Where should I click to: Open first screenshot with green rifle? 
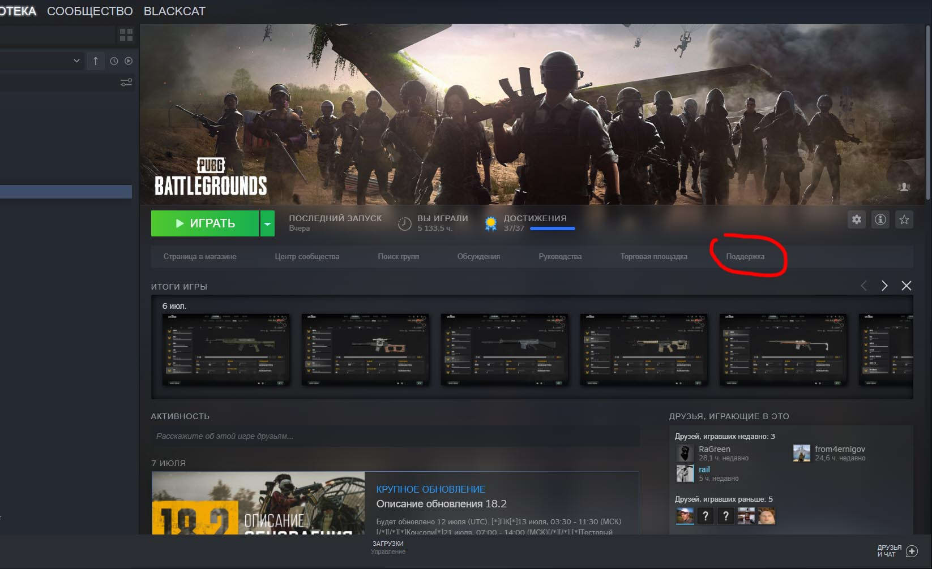(x=226, y=350)
